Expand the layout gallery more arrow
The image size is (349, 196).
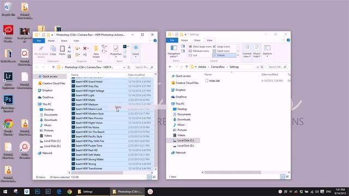coord(238,55)
